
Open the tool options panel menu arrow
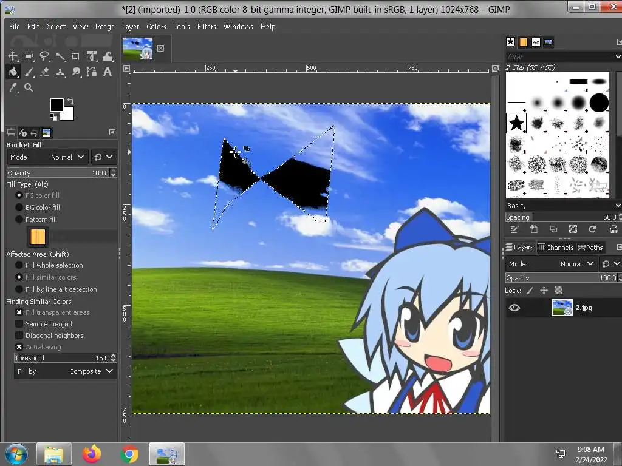click(112, 132)
